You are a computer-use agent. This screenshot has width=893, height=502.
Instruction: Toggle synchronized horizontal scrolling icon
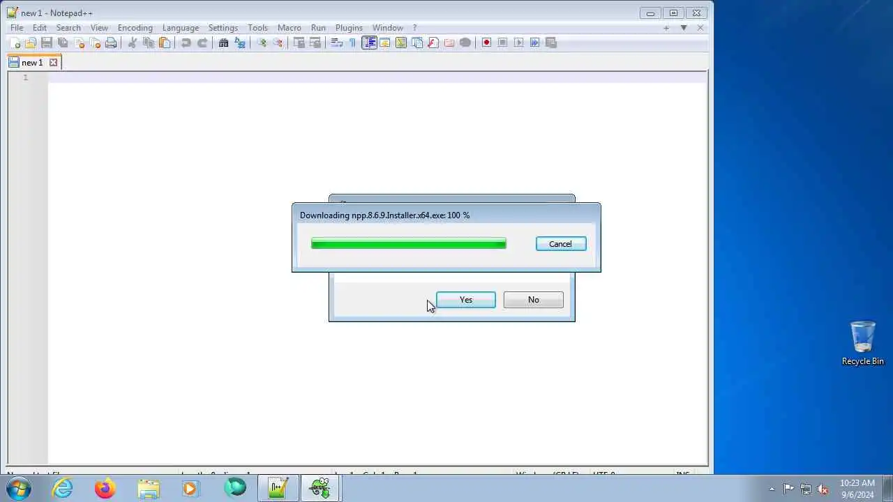(315, 43)
